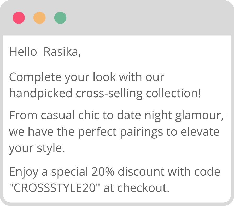Click the word 'elevate'
234x206 pixels.
tap(200, 131)
